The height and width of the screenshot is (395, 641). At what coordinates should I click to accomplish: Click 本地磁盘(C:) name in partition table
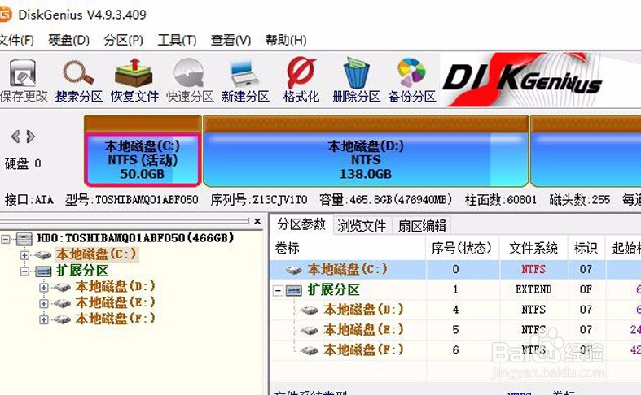coord(347,269)
